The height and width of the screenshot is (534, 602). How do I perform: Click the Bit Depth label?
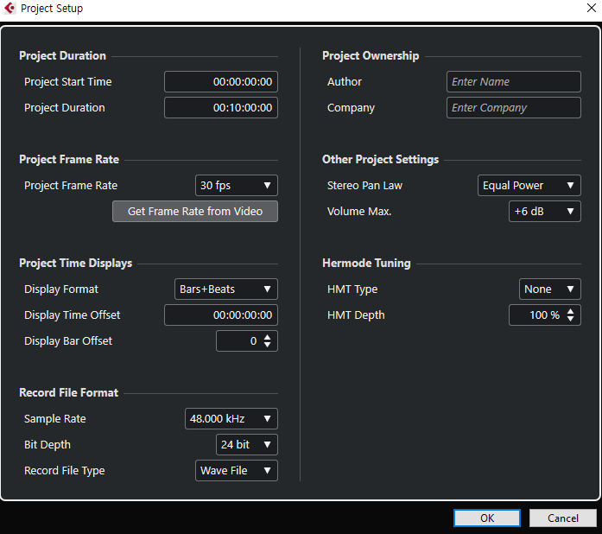click(x=48, y=445)
